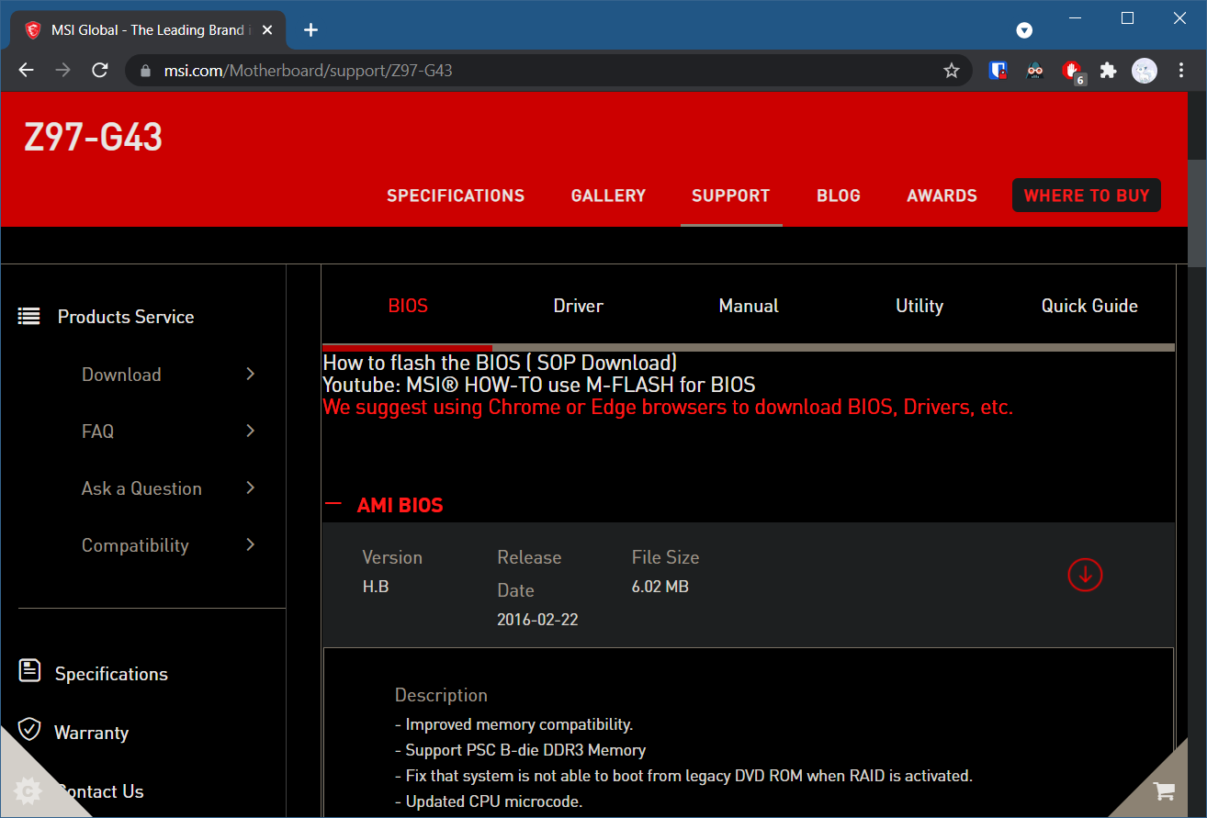Expand the Ask a Question chevron

tap(250, 487)
